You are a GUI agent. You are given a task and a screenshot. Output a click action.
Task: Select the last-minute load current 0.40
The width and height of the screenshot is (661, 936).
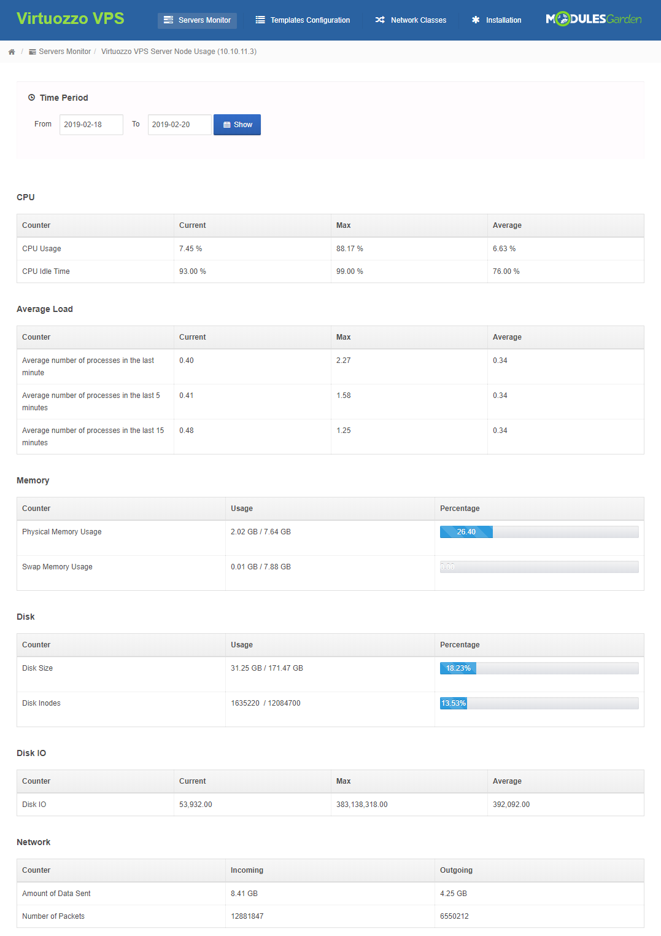tap(187, 361)
